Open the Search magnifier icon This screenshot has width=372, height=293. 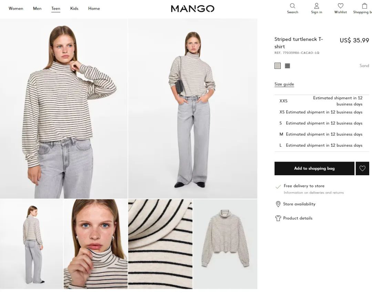[x=292, y=6]
